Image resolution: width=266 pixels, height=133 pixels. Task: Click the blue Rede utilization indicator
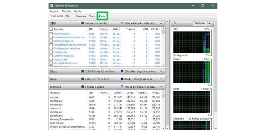[x=122, y=79]
